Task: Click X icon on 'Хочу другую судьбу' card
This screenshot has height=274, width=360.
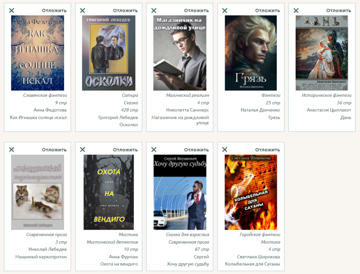Action: [x=154, y=149]
